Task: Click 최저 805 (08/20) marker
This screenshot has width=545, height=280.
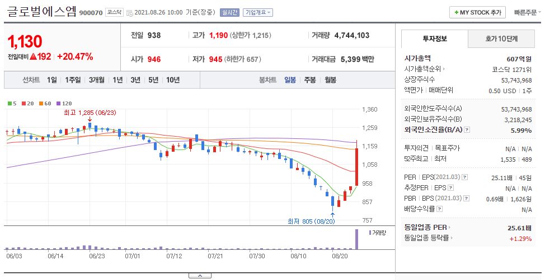Action: pos(311,221)
